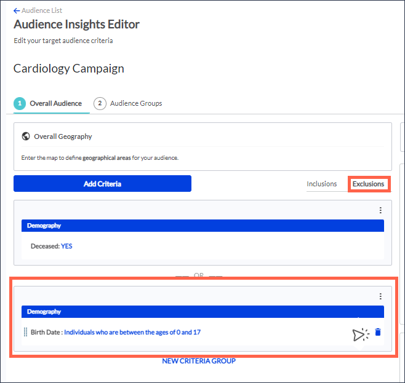Viewport: 405px width, 383px height.
Task: Click the back arrow to Audience List
Action: (x=17, y=10)
